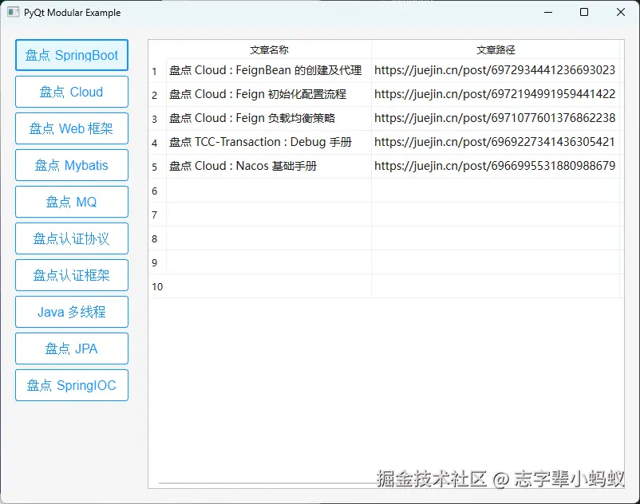
Task: Click the 盘点认证框架 button
Action: coord(72,275)
